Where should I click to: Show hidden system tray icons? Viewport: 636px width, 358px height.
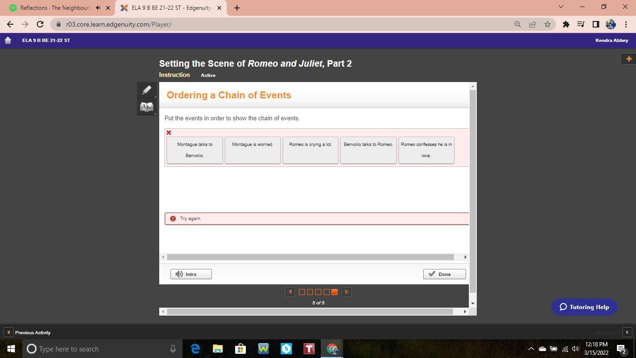531,349
